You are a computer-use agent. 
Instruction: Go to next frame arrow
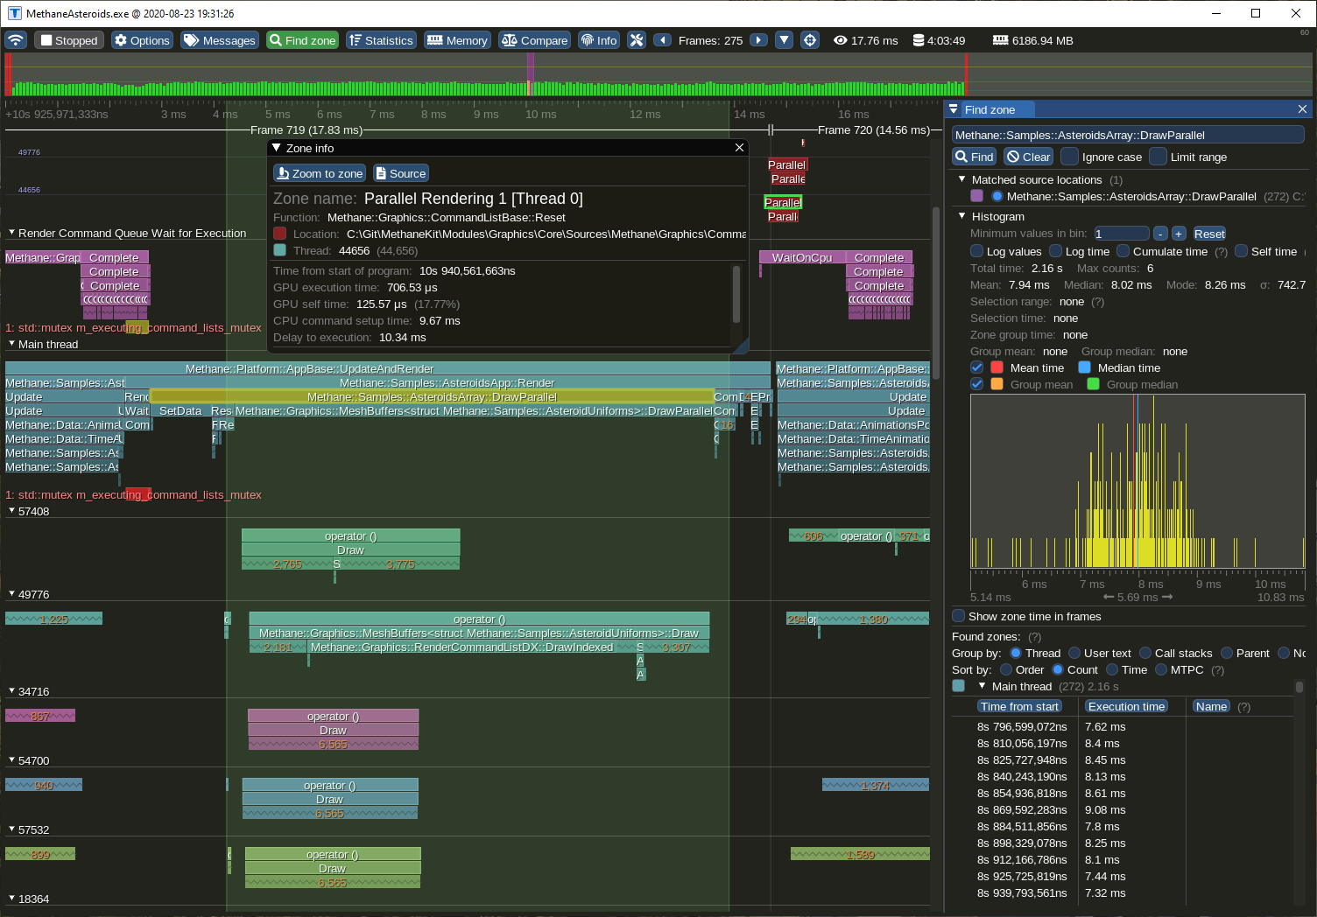pyautogui.click(x=758, y=40)
